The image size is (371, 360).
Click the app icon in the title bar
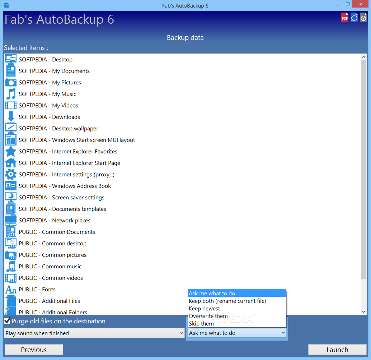(6, 5)
